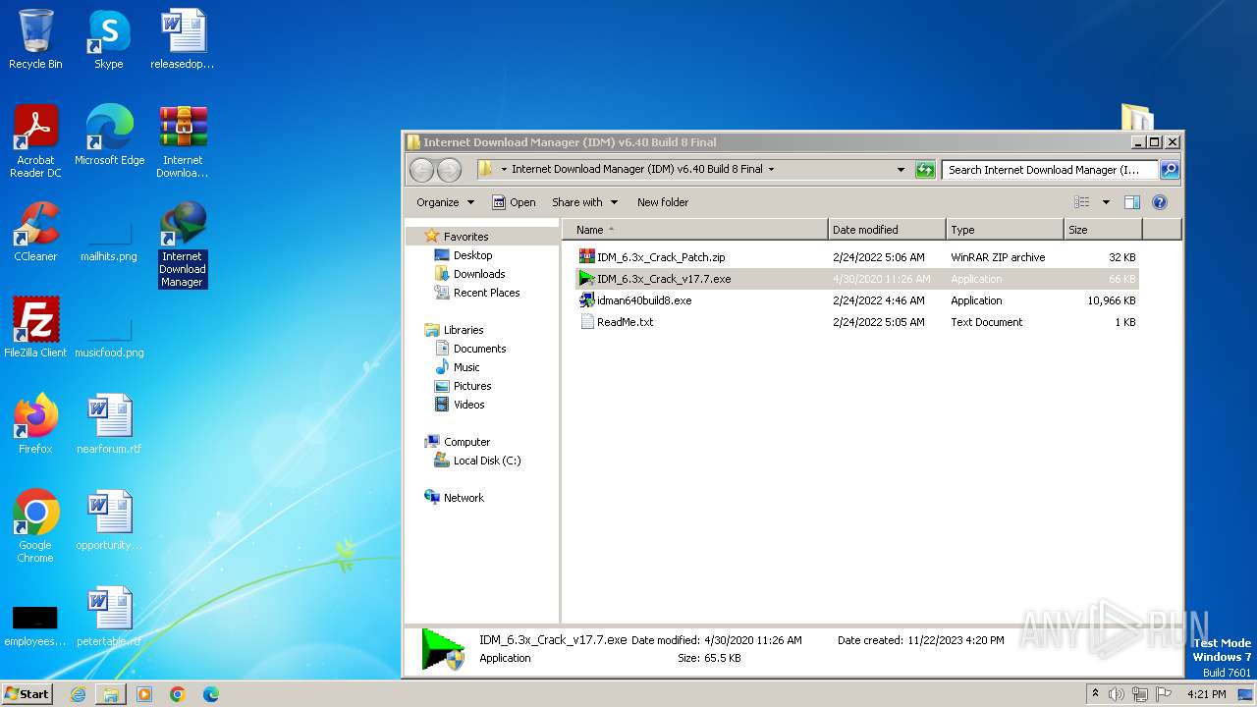Screen dimensions: 1257x707
Task: Select petertable.rtf desktop document
Action: click(x=109, y=617)
